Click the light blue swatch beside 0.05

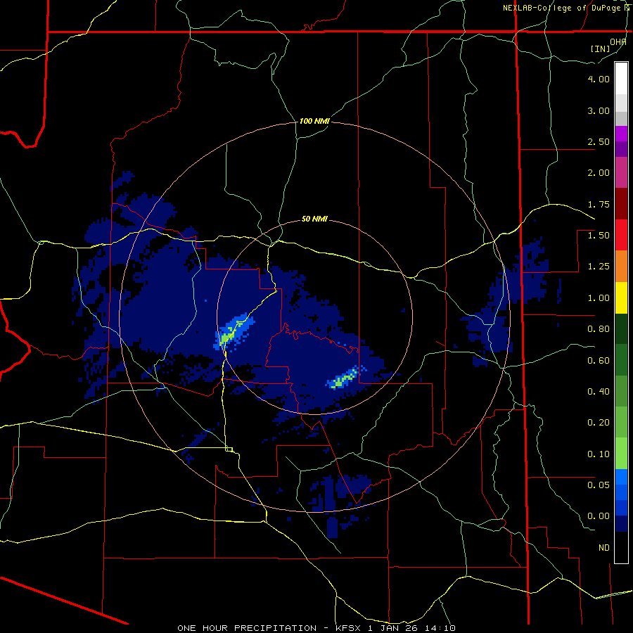point(621,477)
